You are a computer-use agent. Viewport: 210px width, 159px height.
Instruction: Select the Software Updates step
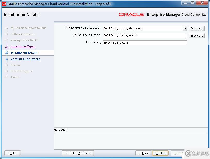coord(22,34)
